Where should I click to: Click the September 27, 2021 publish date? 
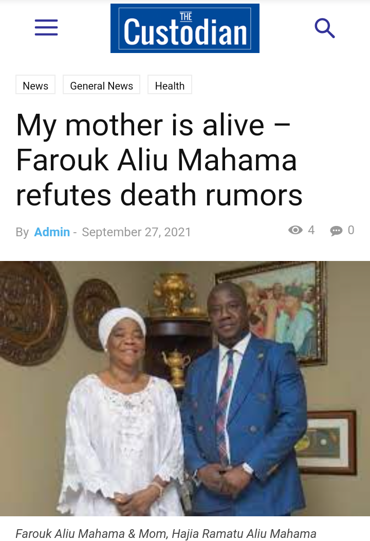pyautogui.click(x=136, y=232)
